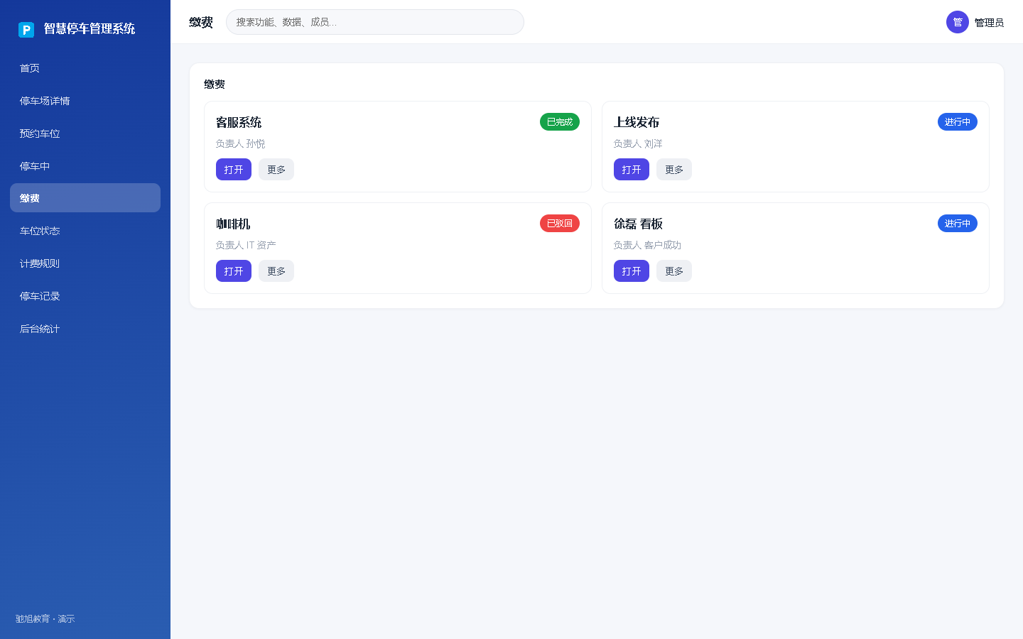Screen dimensions: 1023x639
Task: Open 计费规则 from the sidebar
Action: point(85,263)
